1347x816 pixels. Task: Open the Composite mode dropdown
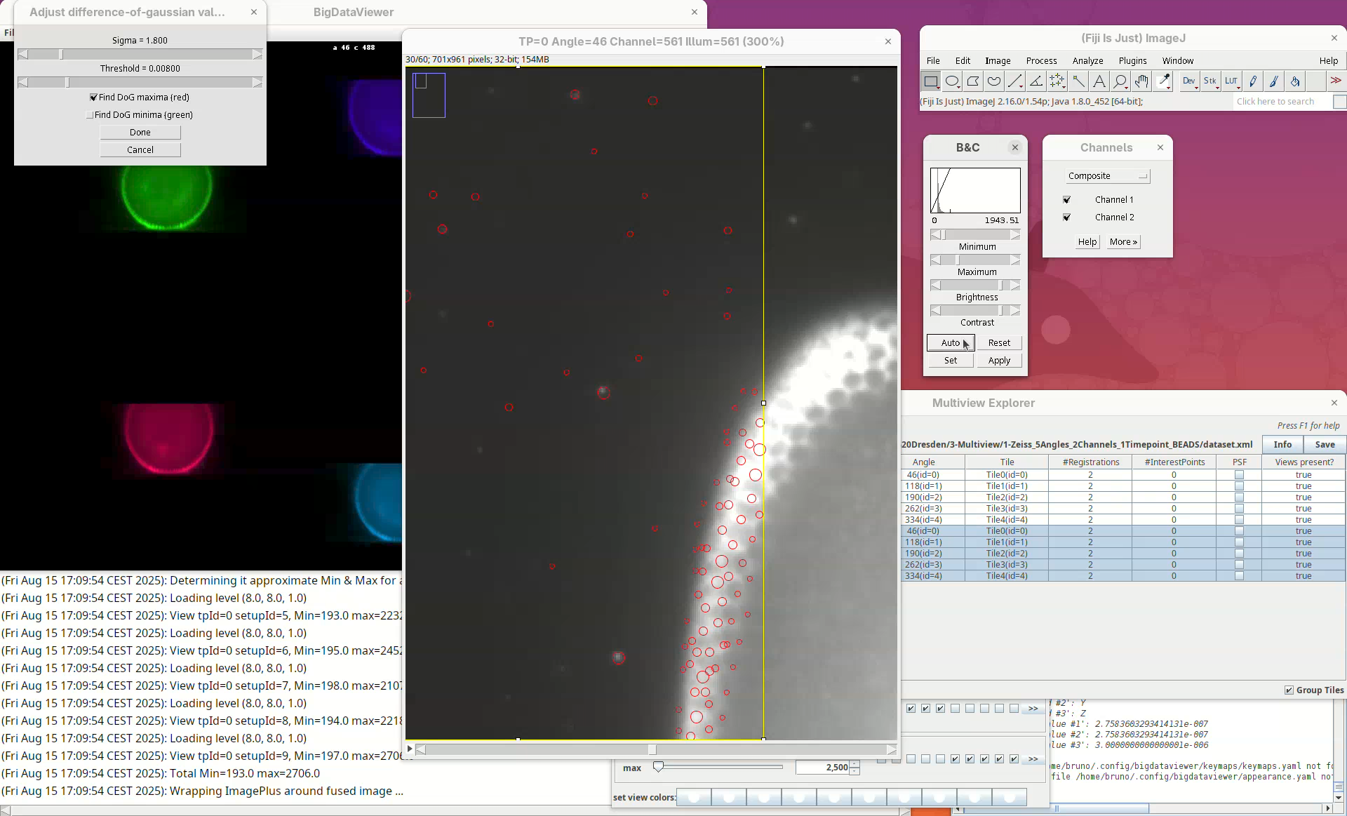point(1107,176)
